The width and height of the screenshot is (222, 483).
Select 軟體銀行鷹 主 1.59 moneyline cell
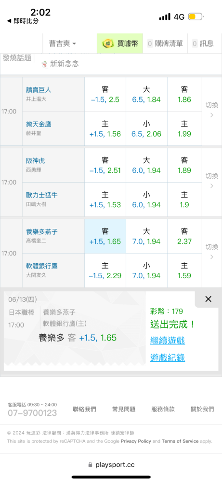pyautogui.click(x=184, y=270)
